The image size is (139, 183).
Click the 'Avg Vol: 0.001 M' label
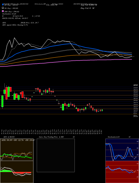pos(89,5)
